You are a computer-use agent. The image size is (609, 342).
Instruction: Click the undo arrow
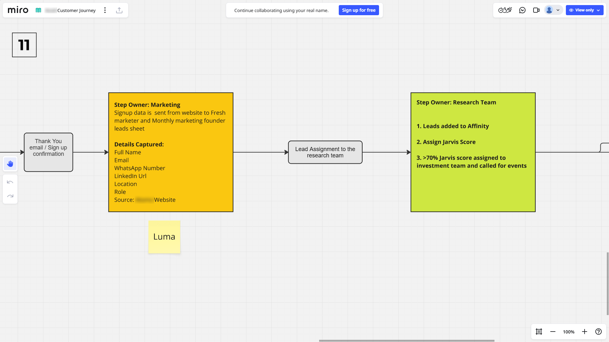10,182
